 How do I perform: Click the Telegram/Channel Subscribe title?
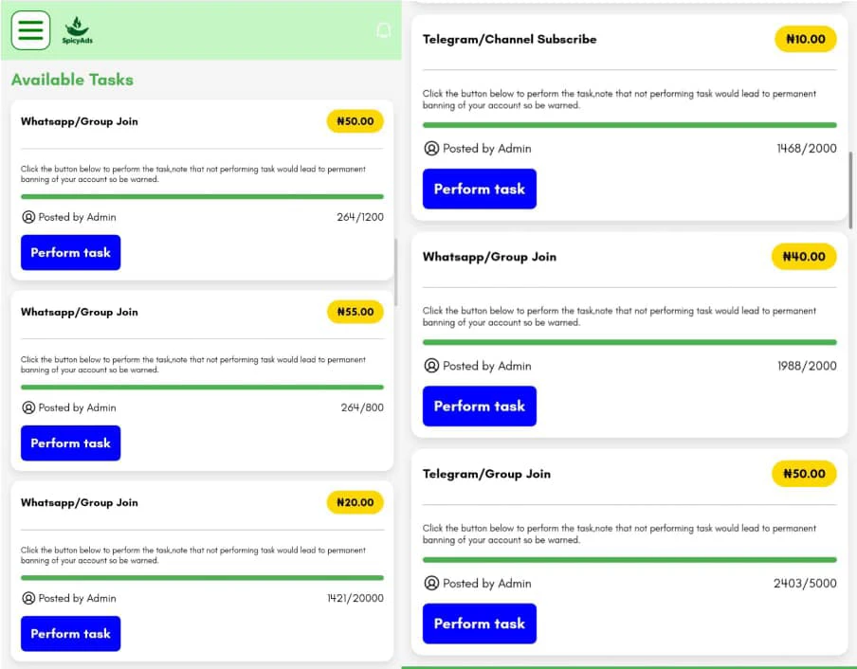(x=509, y=40)
